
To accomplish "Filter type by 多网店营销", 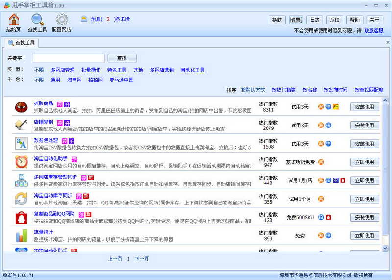I will pos(162,70).
